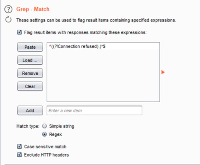Click the 'Exclude HTTP headers' label text

pos(46,155)
